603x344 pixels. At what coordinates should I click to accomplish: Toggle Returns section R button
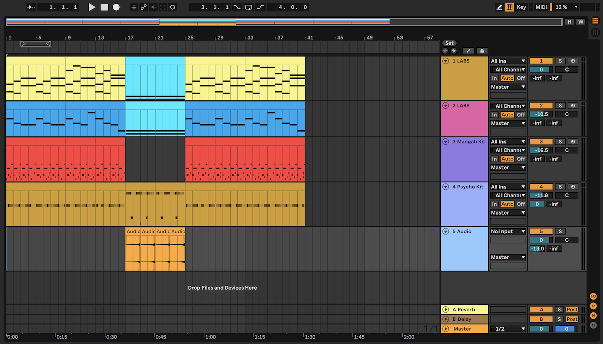tap(593, 306)
